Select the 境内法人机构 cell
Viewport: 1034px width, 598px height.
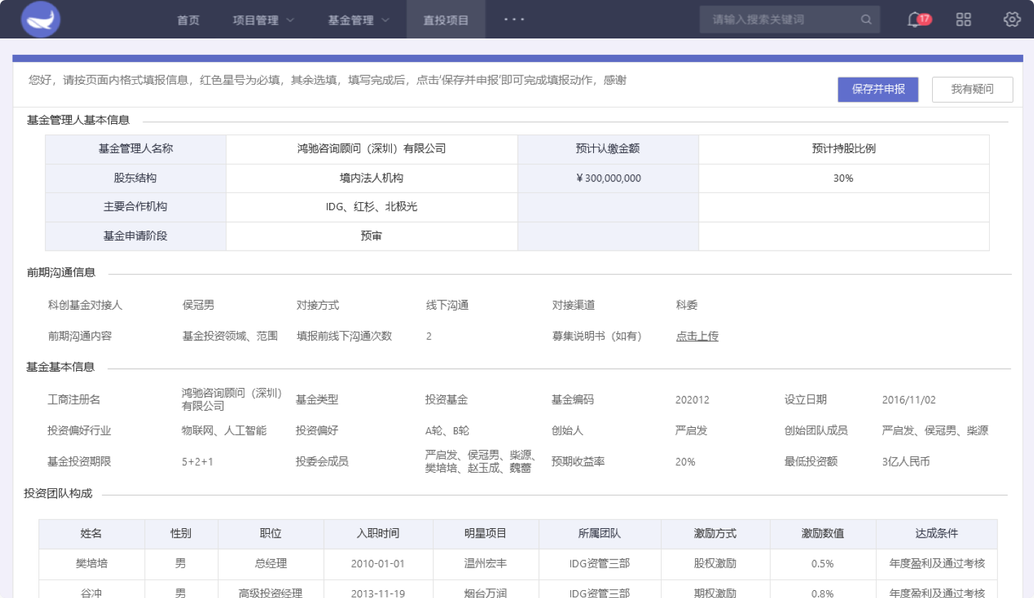[x=372, y=178]
